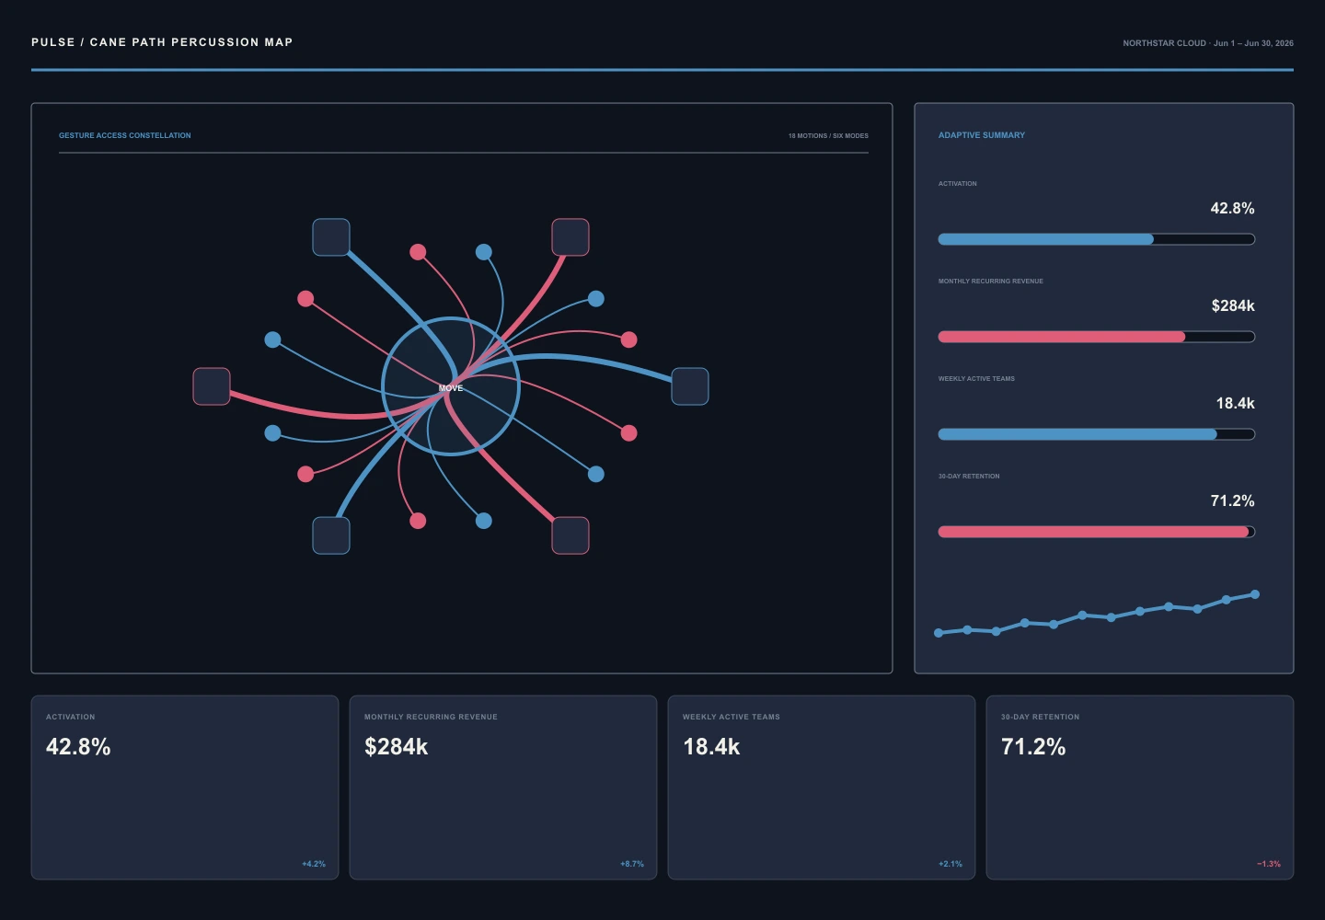
Task: Click the Monthly Recurring Revenue progress bar
Action: pyautogui.click(x=1097, y=337)
